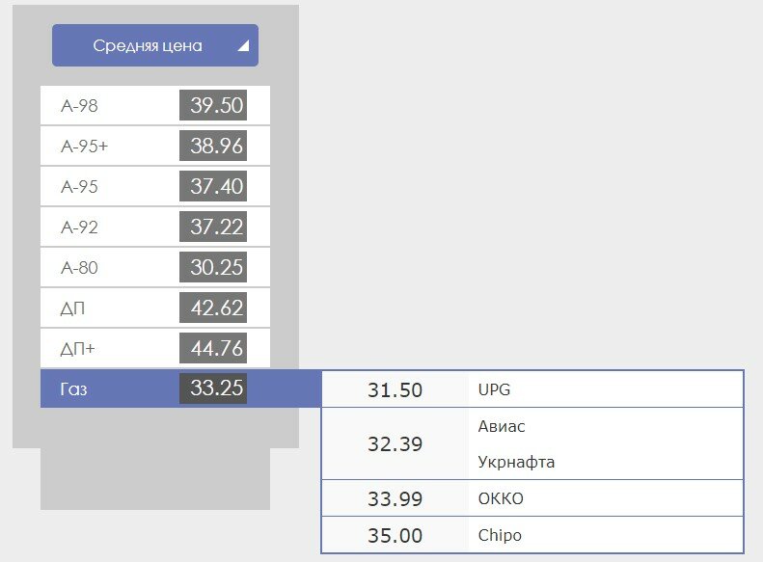
Task: Open the Укрнафта station link
Action: 516,463
